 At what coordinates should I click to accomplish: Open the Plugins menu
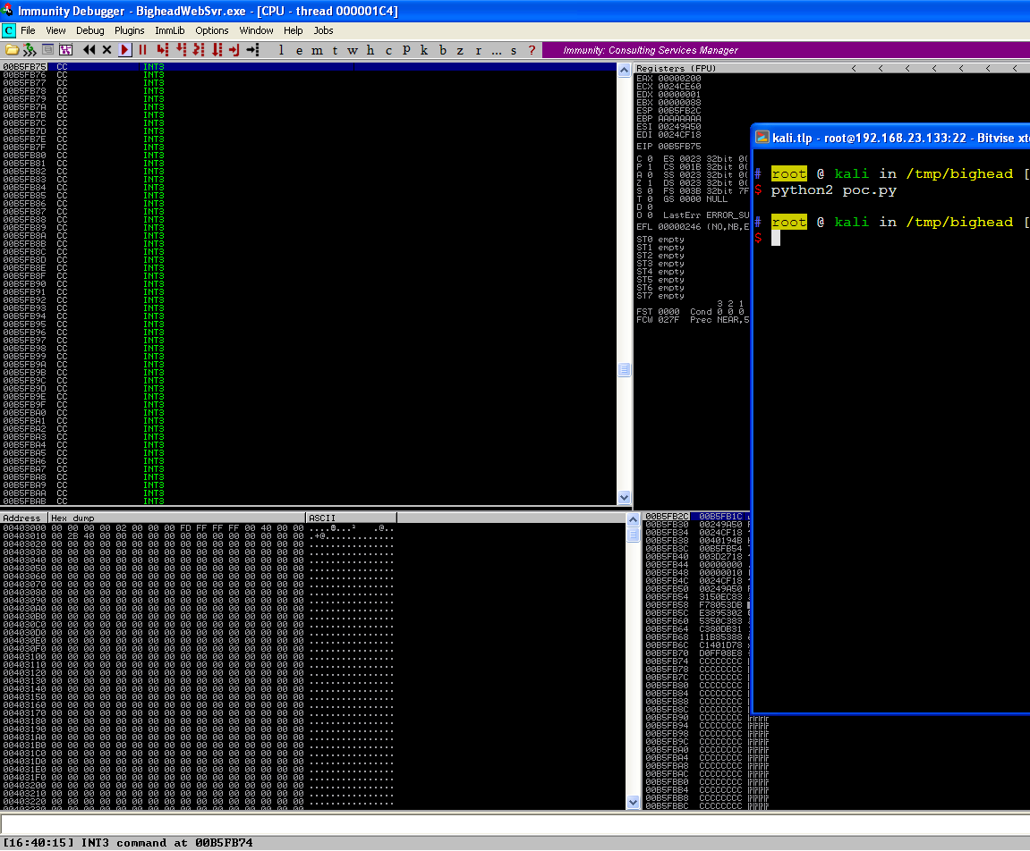(x=129, y=30)
